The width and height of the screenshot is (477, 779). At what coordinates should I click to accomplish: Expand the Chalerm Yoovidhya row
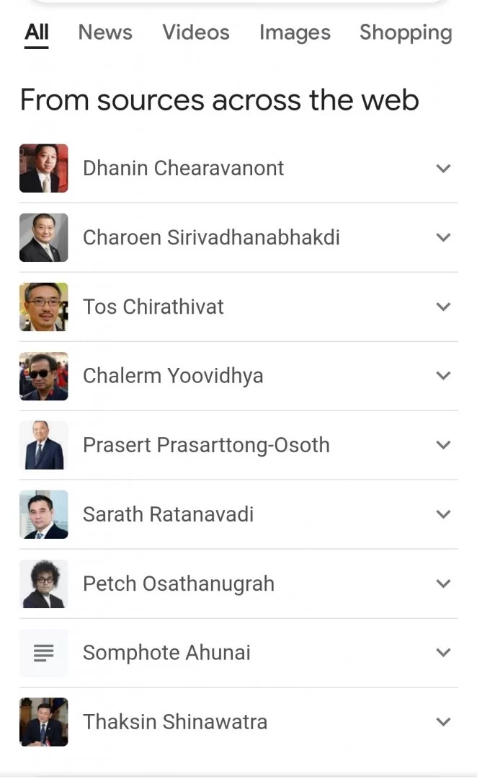click(x=443, y=376)
